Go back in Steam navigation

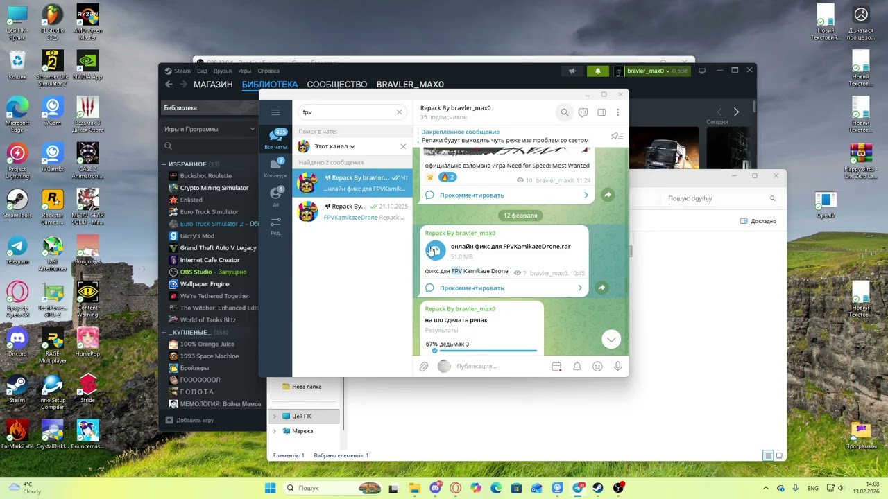(x=169, y=85)
